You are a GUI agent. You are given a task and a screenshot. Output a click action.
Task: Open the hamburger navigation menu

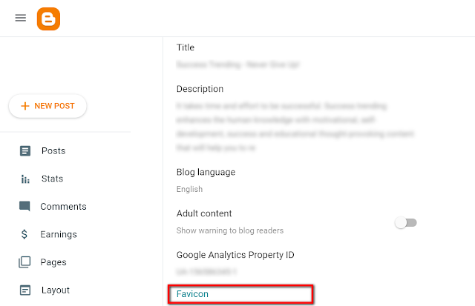tap(21, 18)
